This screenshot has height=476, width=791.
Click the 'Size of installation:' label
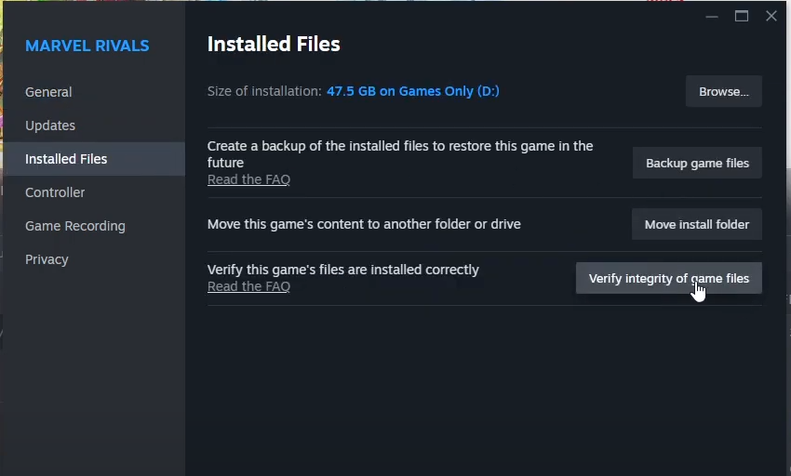coord(264,91)
